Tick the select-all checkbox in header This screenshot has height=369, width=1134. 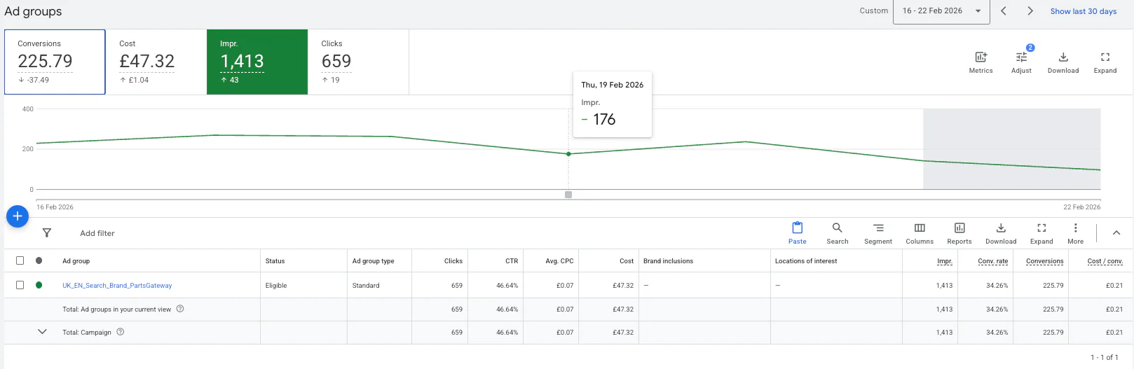[20, 260]
